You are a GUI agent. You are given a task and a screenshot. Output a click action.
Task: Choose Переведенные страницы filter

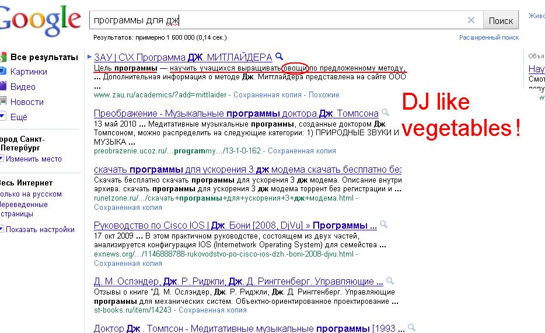24,209
